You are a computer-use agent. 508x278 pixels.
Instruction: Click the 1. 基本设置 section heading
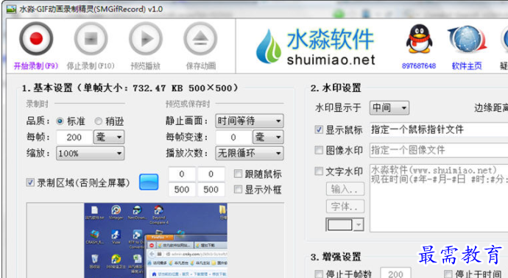[130, 88]
